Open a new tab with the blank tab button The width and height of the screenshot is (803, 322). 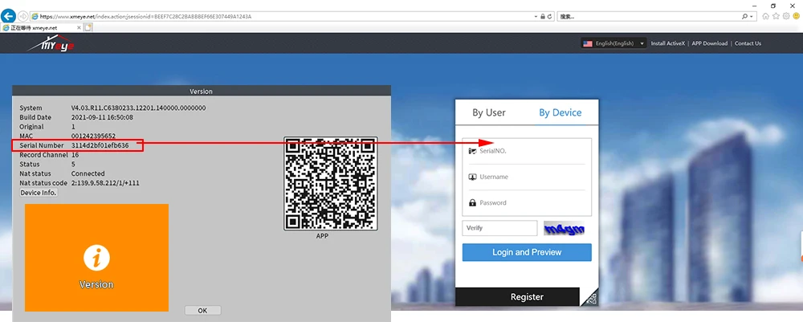(x=88, y=27)
